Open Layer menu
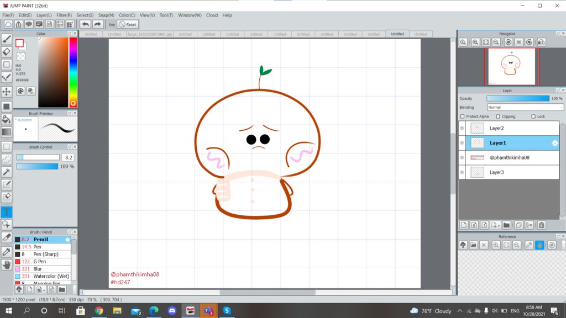Image resolution: width=566 pixels, height=318 pixels. pyautogui.click(x=44, y=15)
